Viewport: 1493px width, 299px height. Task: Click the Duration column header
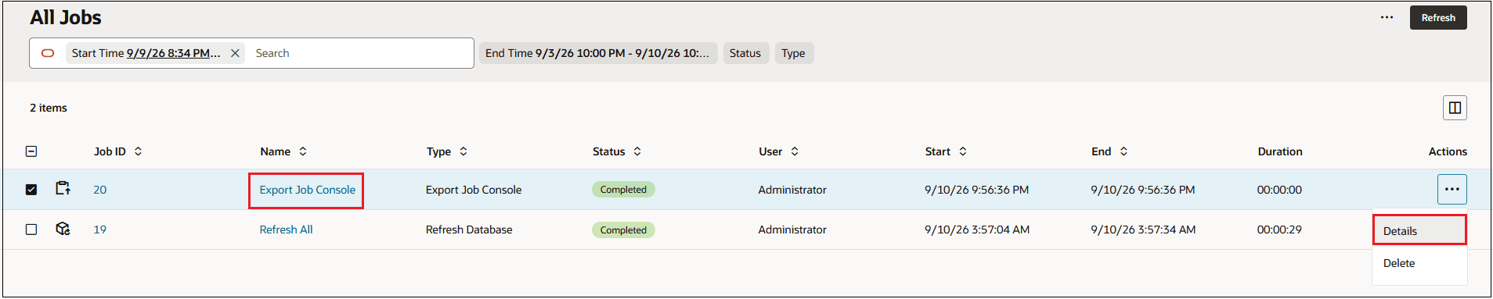tap(1280, 151)
